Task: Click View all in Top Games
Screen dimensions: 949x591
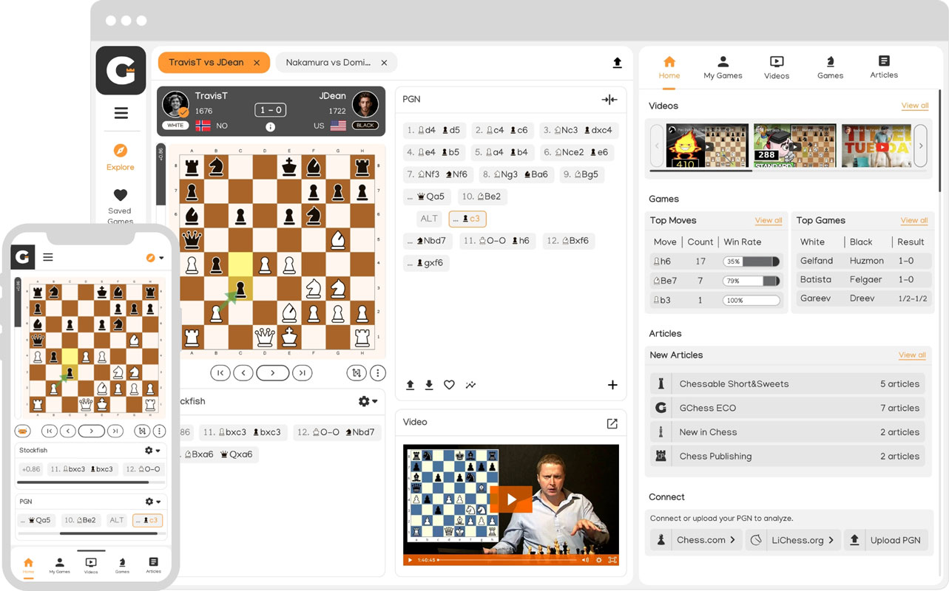Action: click(914, 220)
